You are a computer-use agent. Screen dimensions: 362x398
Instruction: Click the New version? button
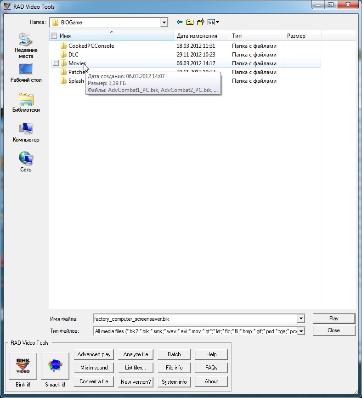pyautogui.click(x=136, y=382)
